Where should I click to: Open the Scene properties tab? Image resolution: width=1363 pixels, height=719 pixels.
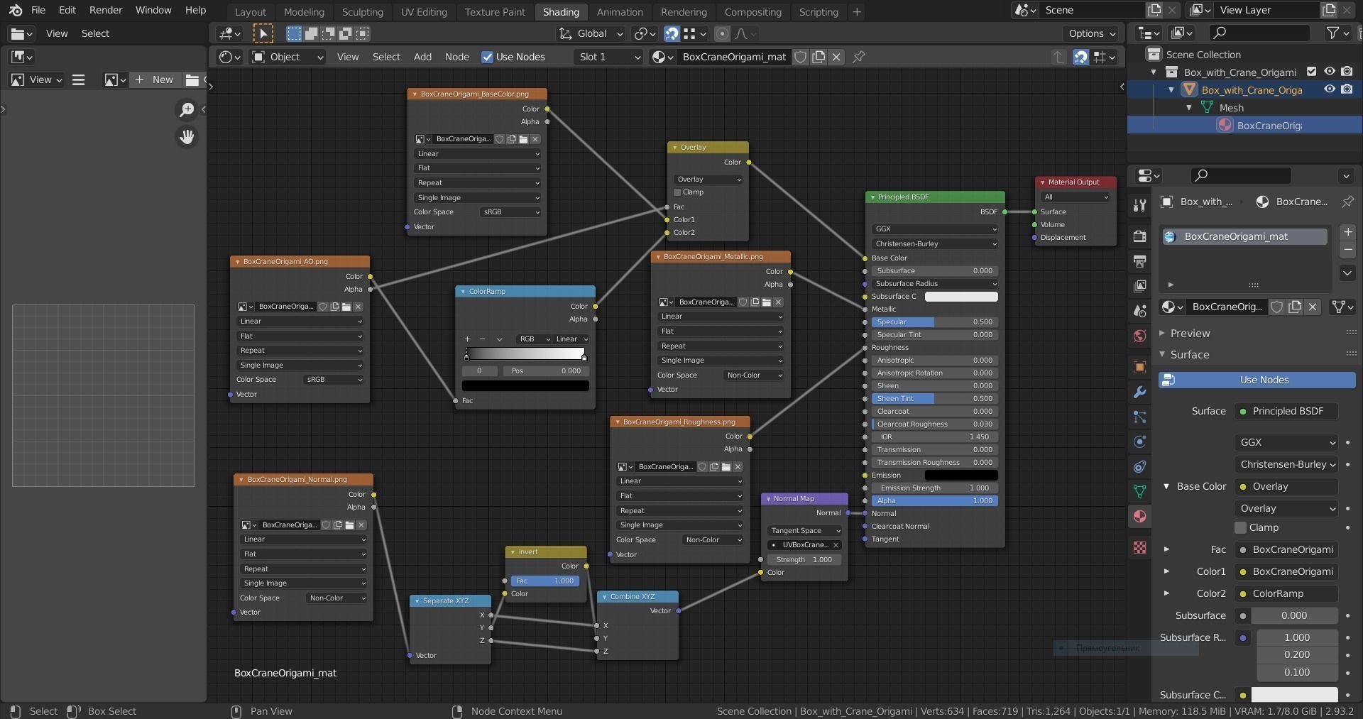tap(1139, 311)
